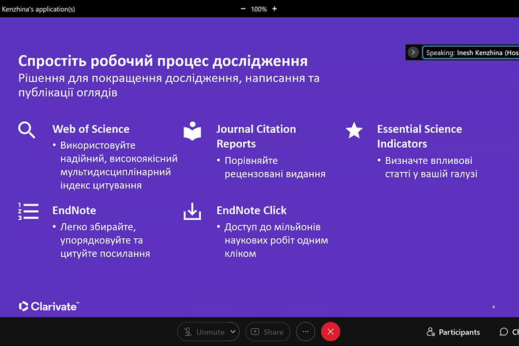The width and height of the screenshot is (519, 346).
Task: Leave the meeting with red X button
Action: [330, 332]
